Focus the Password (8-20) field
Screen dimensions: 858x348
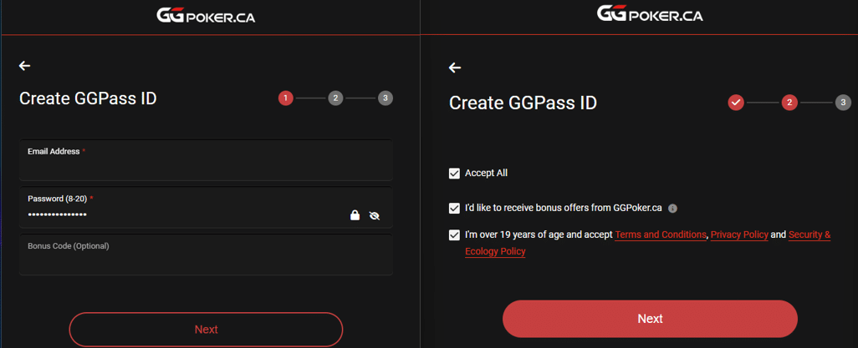click(206, 208)
